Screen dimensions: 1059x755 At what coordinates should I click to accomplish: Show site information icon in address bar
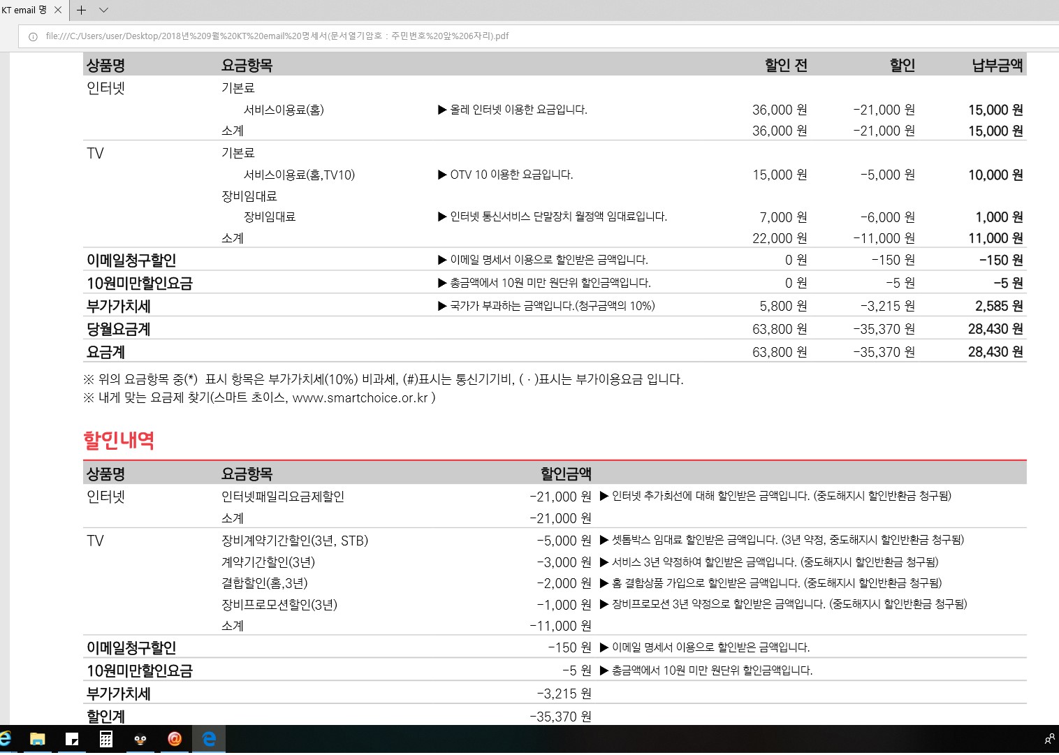pyautogui.click(x=33, y=36)
